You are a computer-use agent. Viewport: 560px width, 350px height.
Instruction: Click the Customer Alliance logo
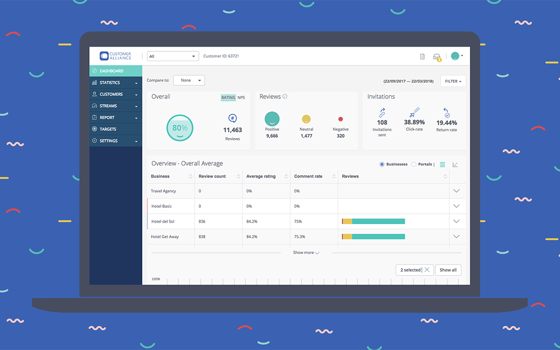(116, 56)
